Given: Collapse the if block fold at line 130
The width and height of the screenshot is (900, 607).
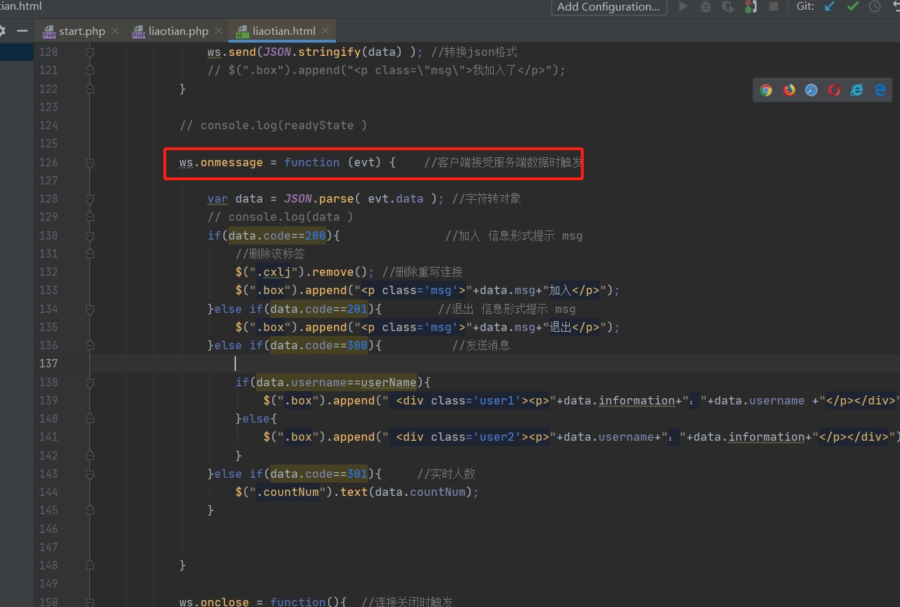Looking at the screenshot, I should (89, 236).
